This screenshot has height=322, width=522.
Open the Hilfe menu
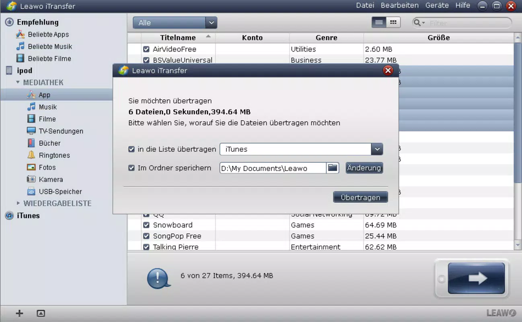[463, 6]
